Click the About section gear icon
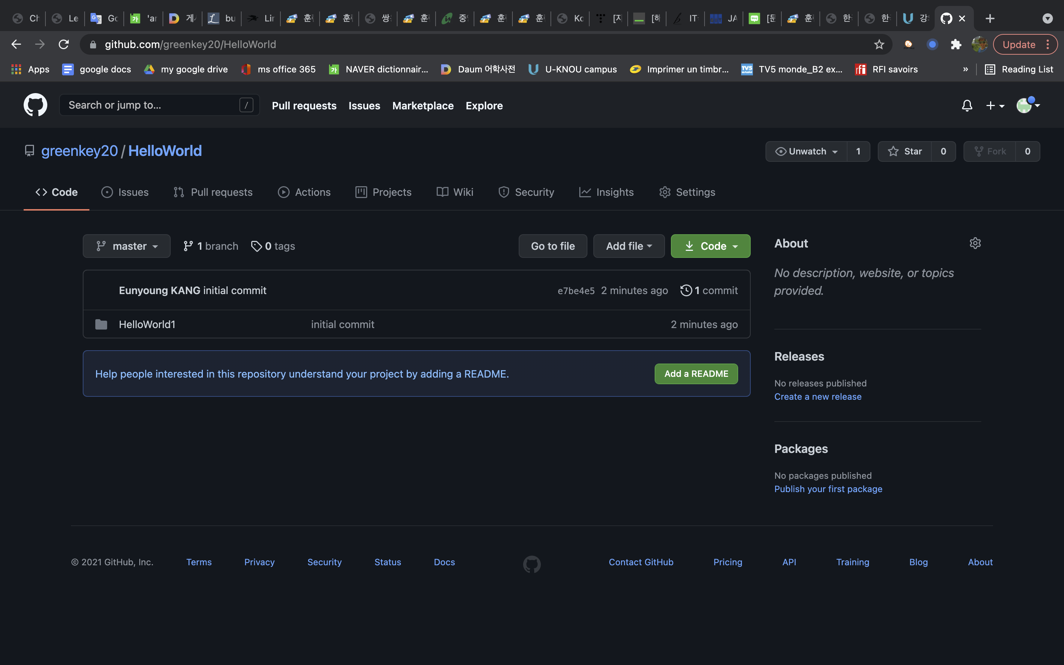1064x665 pixels. pyautogui.click(x=975, y=243)
